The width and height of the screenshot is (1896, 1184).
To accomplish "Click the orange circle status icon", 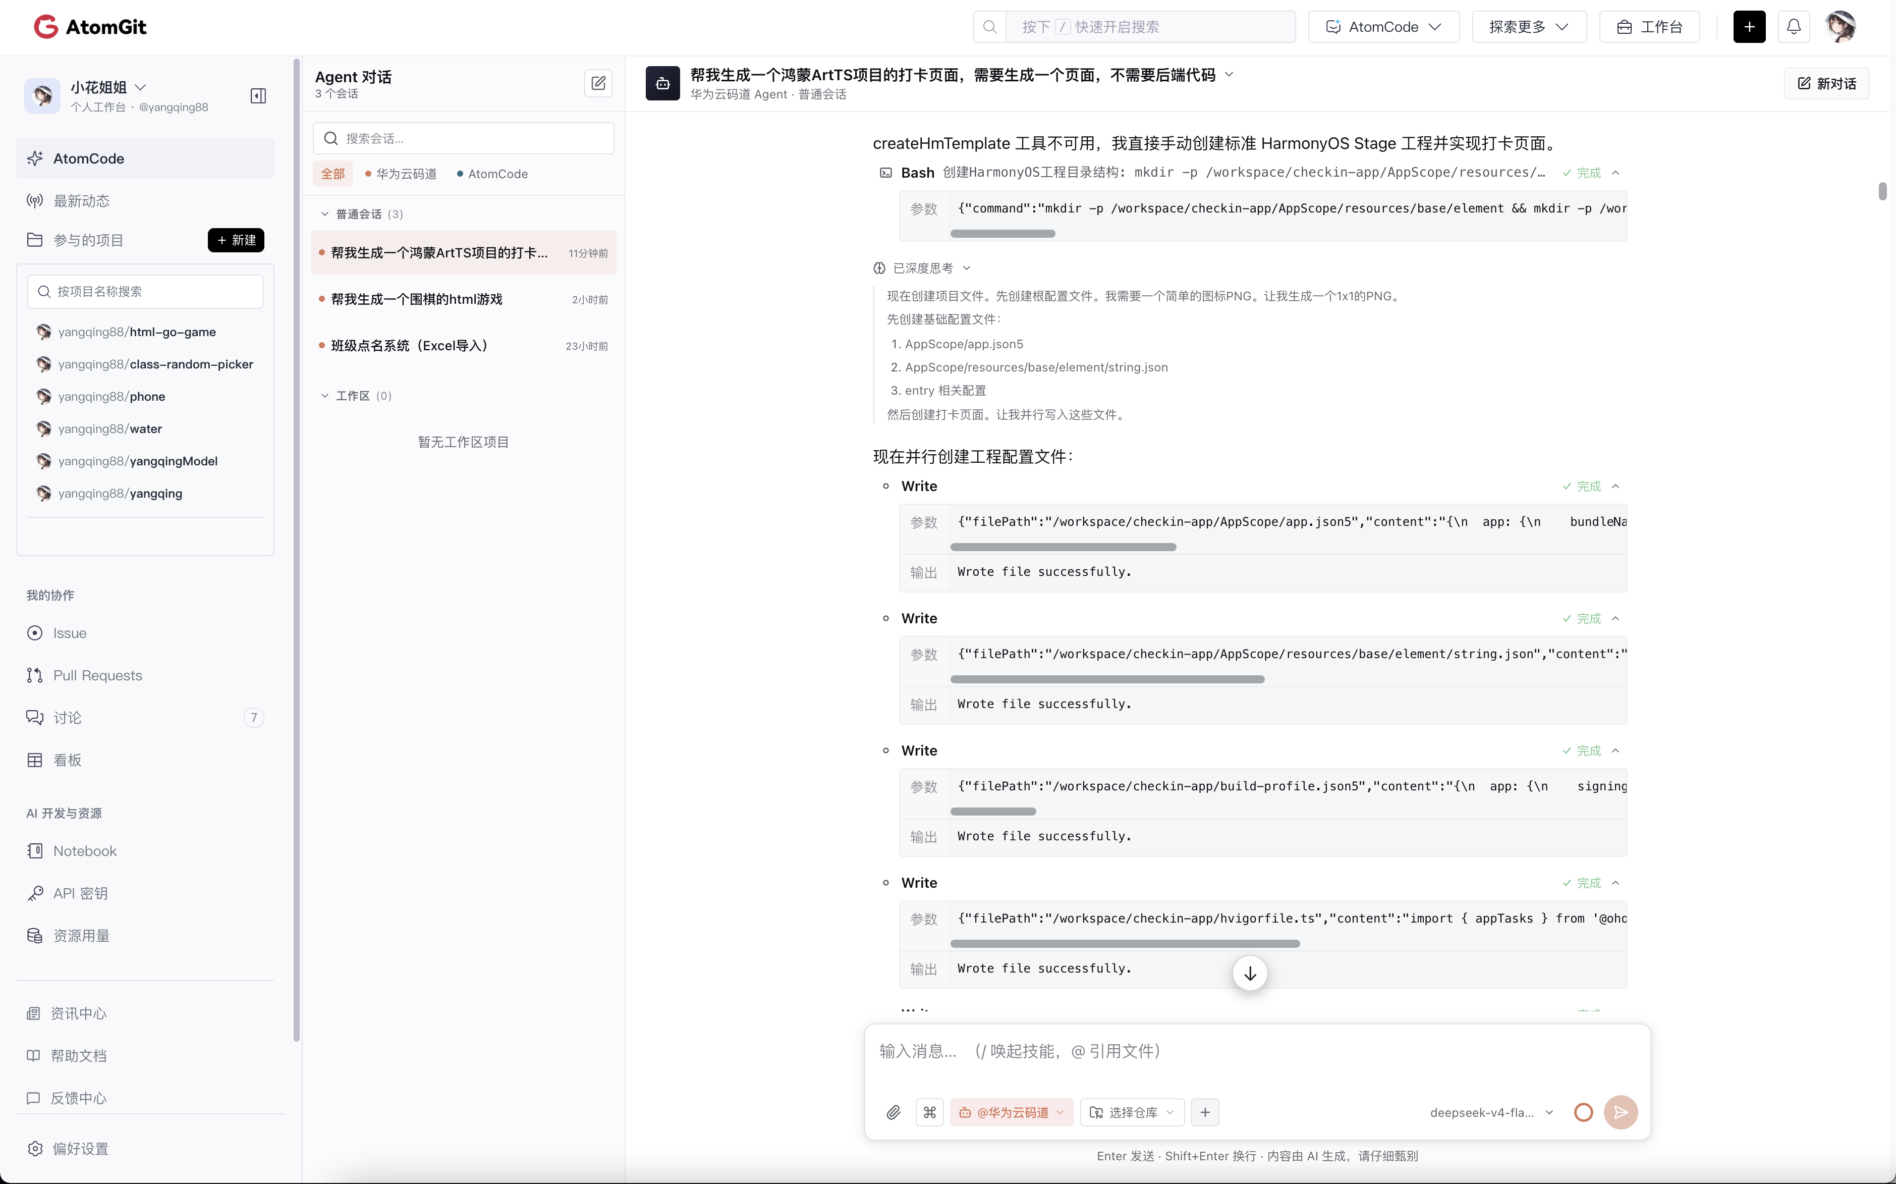I will [1583, 1112].
